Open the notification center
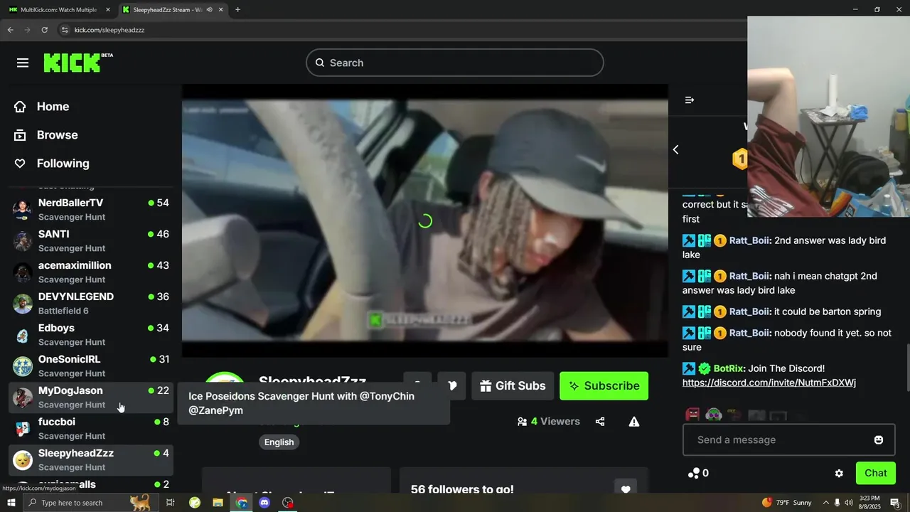The width and height of the screenshot is (910, 512). point(895,503)
